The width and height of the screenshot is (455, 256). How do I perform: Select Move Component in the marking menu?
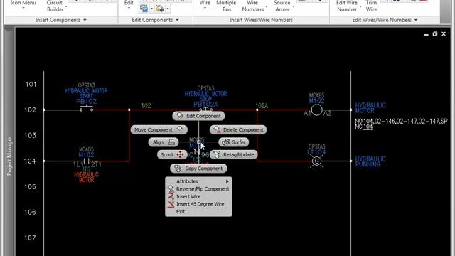[159, 129]
